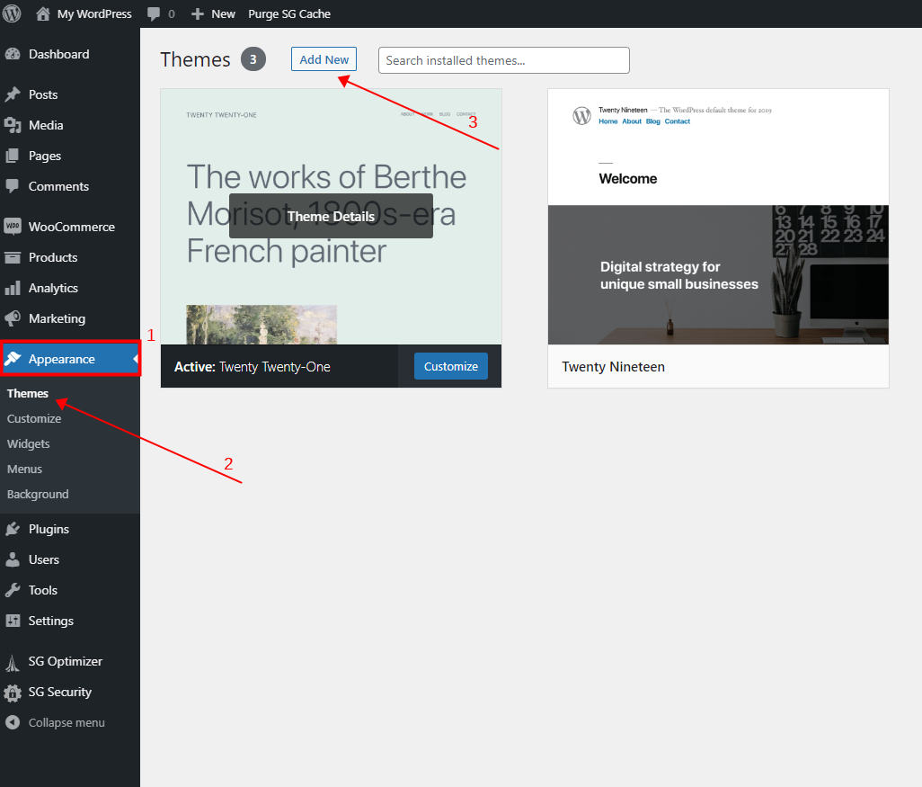Viewport: 922px width, 787px height.
Task: Click the Appearance paintbrush icon
Action: tap(13, 359)
